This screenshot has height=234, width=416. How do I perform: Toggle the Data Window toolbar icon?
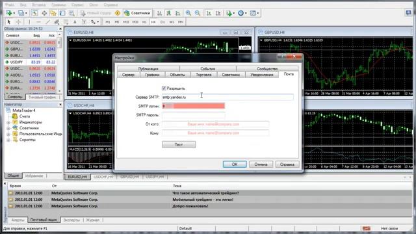click(x=44, y=13)
